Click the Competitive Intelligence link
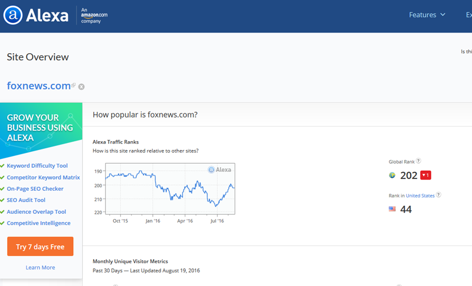The height and width of the screenshot is (286, 472). (38, 223)
